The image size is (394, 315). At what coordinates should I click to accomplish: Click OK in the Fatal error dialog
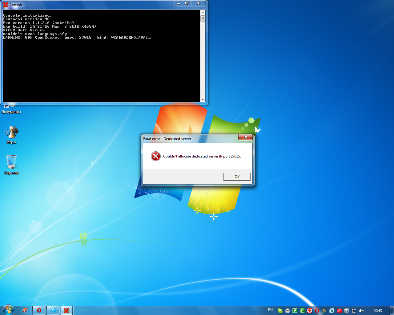pyautogui.click(x=237, y=177)
